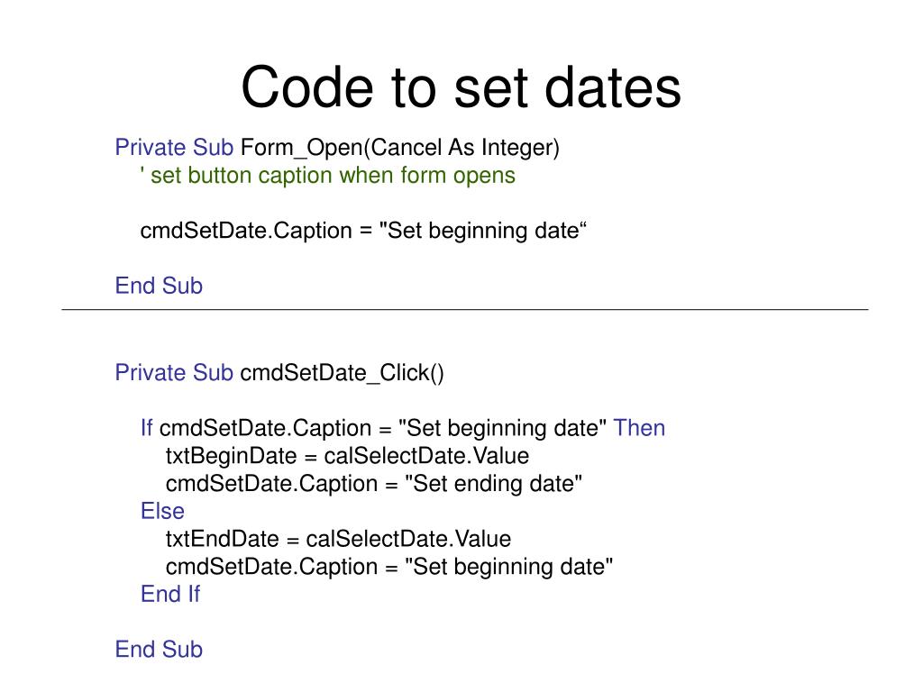Click the first 'Private Sub' keywords at top
Image resolution: width=923 pixels, height=692 pixels.
tap(174, 147)
